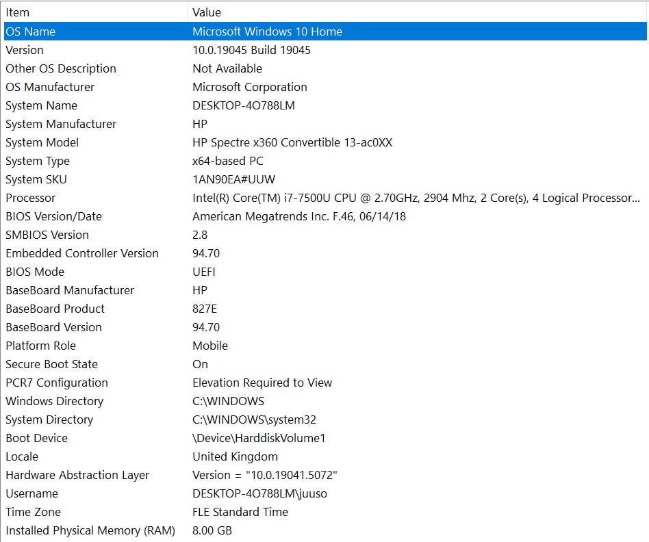The image size is (649, 542).
Task: Select the 'Time Zone' row
Action: (33, 512)
